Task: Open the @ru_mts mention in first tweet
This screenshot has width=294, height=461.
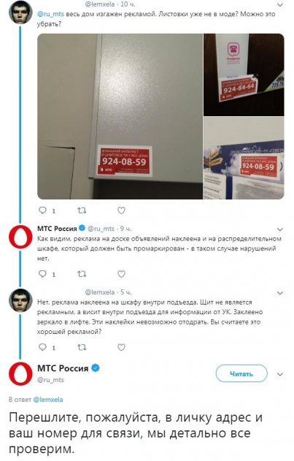Action: pyautogui.click(x=50, y=14)
